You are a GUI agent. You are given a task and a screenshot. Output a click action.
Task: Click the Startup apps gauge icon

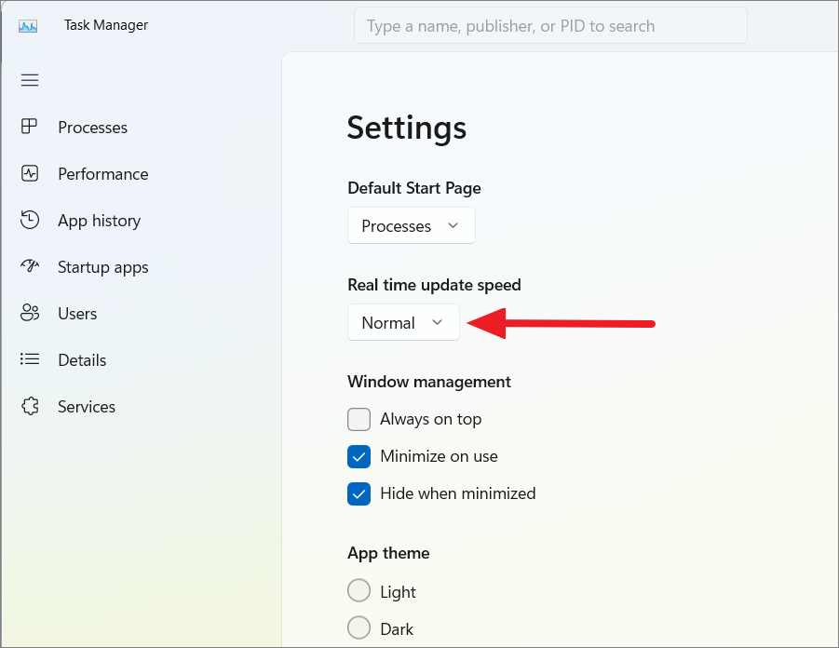(30, 266)
